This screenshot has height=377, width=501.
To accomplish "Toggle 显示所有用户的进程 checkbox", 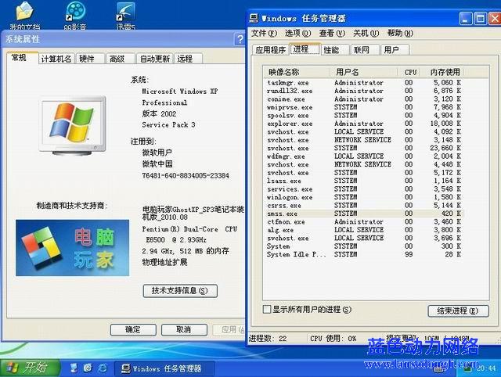I will pos(267,309).
